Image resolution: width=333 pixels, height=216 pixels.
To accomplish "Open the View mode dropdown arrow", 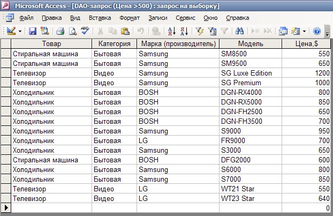I will pyautogui.click(x=20, y=32).
